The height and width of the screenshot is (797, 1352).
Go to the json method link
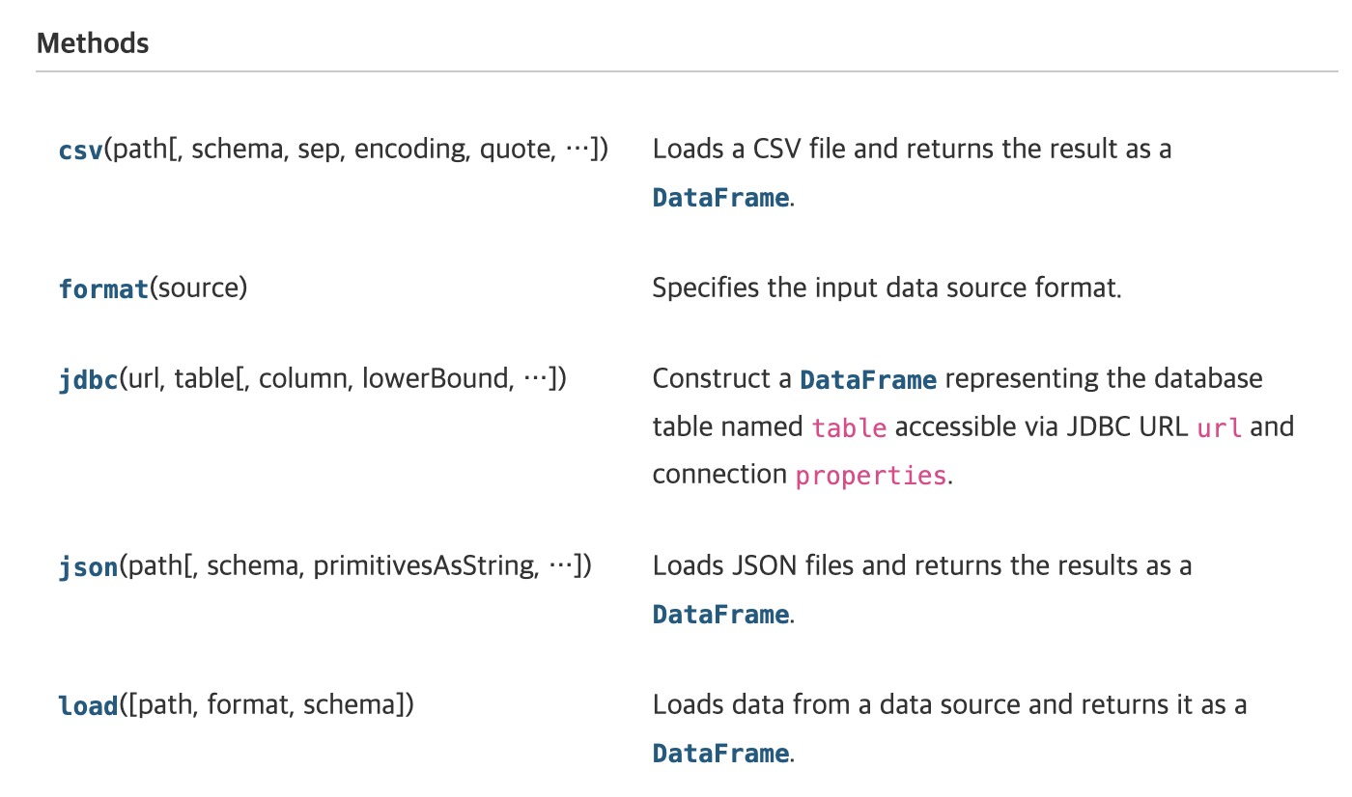tap(88, 566)
